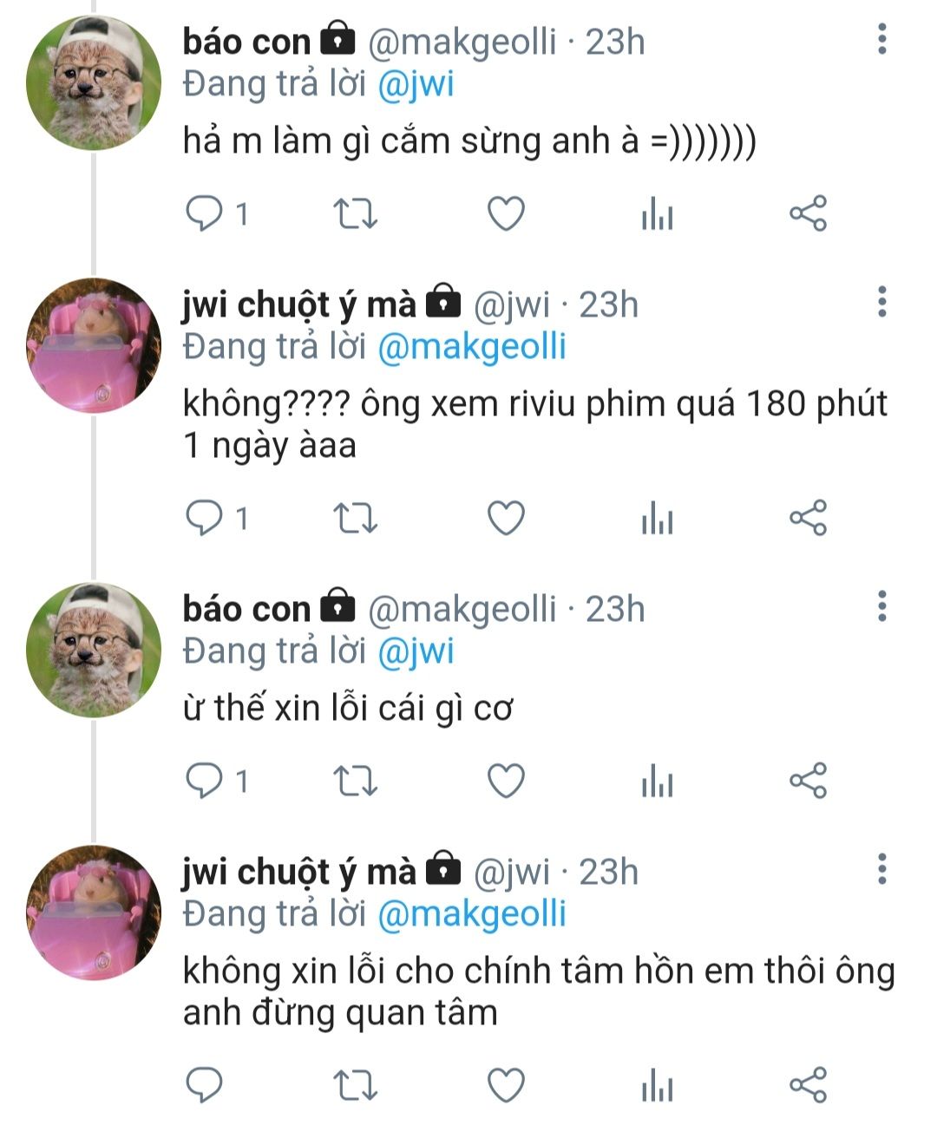Retweet 'ừ thế xin lỗi cái gì cơ'

click(356, 782)
